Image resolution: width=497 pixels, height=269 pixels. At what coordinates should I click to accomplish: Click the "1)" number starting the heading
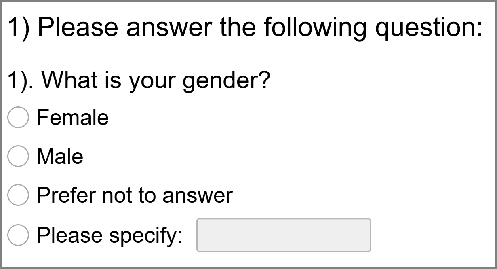pyautogui.click(x=18, y=27)
